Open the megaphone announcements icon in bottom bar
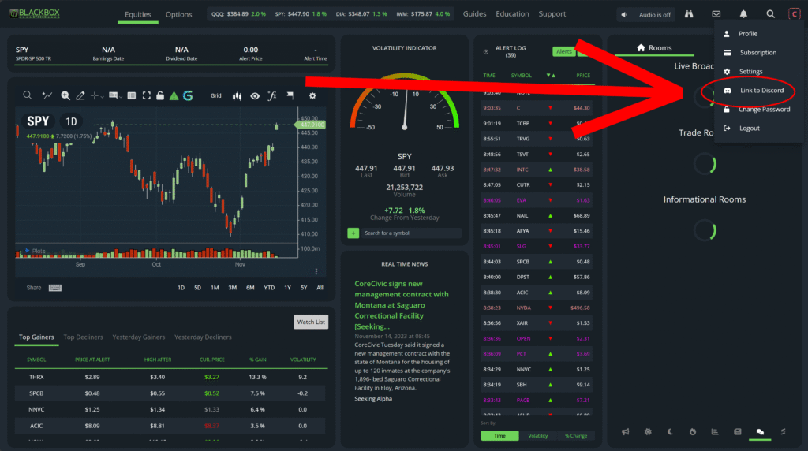808x451 pixels. (x=625, y=432)
